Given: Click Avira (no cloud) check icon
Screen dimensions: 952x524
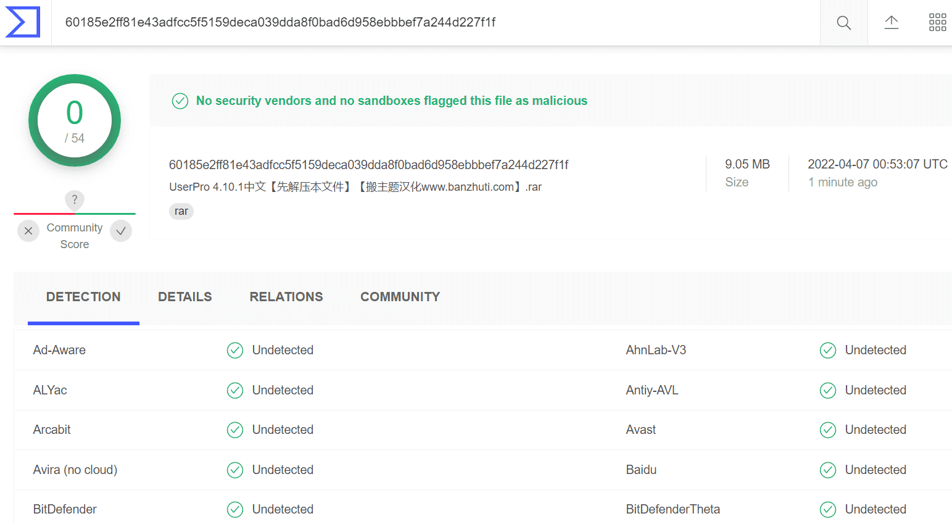Looking at the screenshot, I should (235, 470).
